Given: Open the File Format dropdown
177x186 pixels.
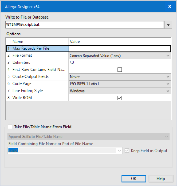Looking at the screenshot, I should (120, 56).
